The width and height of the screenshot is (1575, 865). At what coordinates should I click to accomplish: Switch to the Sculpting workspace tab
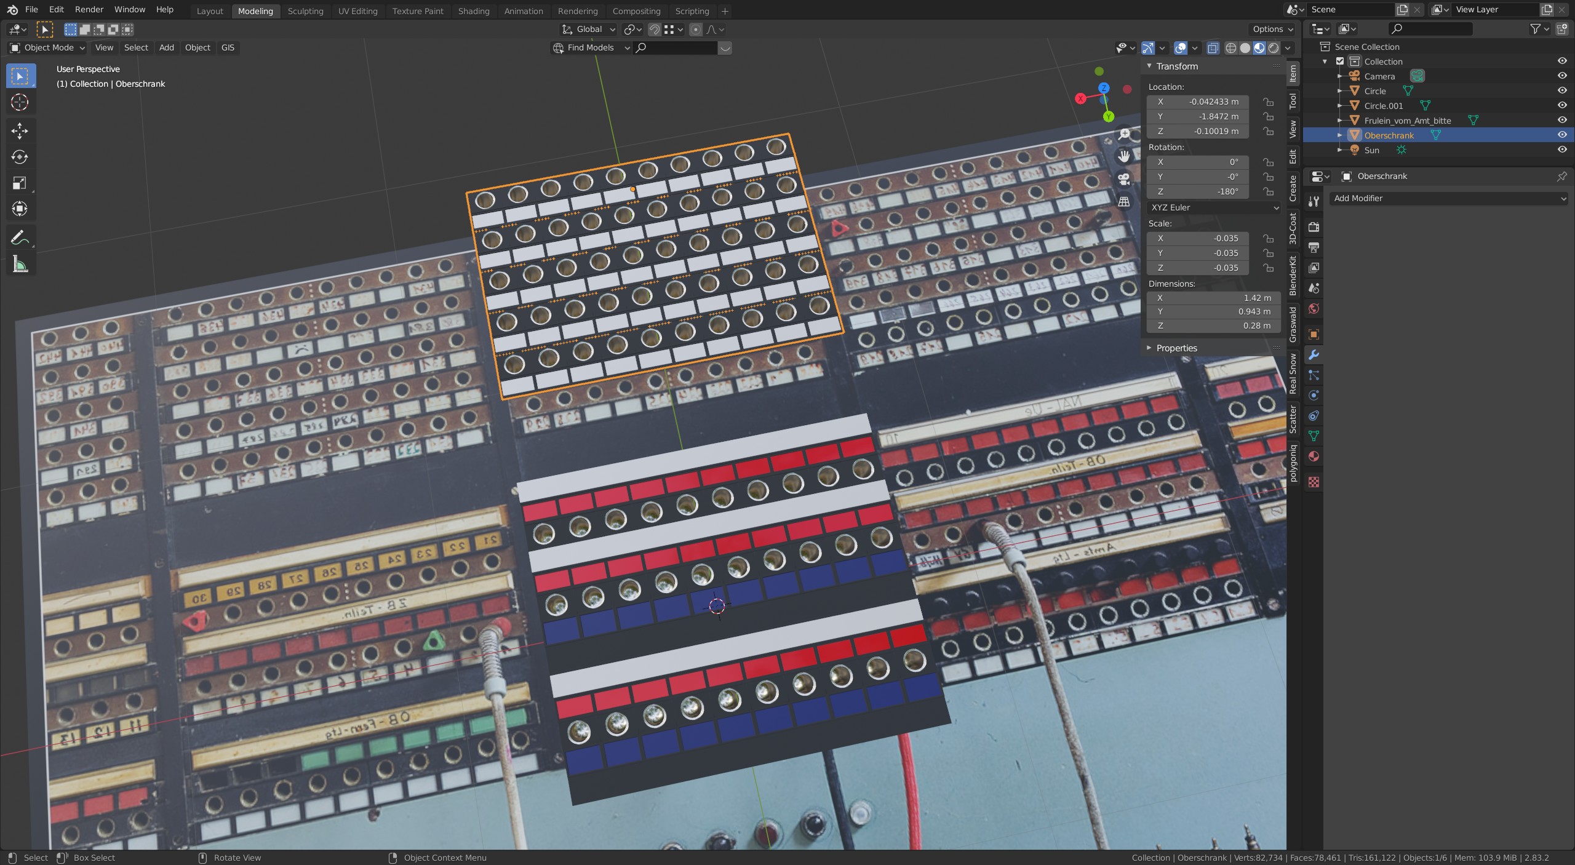coord(305,11)
